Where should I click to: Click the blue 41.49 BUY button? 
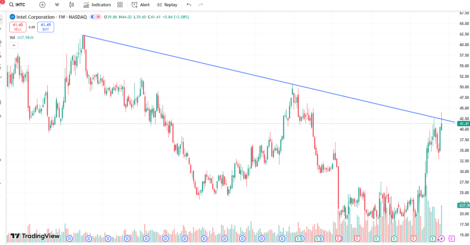point(46,27)
